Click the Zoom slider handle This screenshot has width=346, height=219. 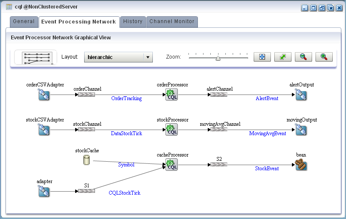tap(218, 58)
